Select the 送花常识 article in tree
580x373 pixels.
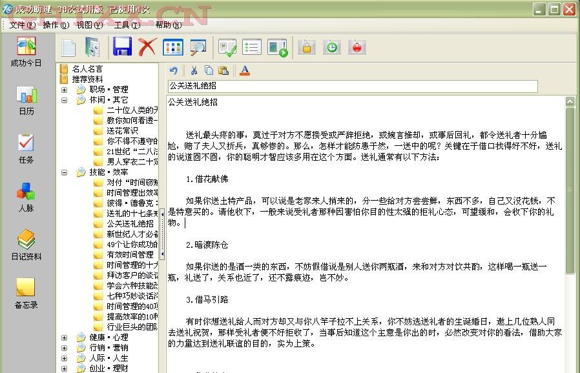pos(122,130)
